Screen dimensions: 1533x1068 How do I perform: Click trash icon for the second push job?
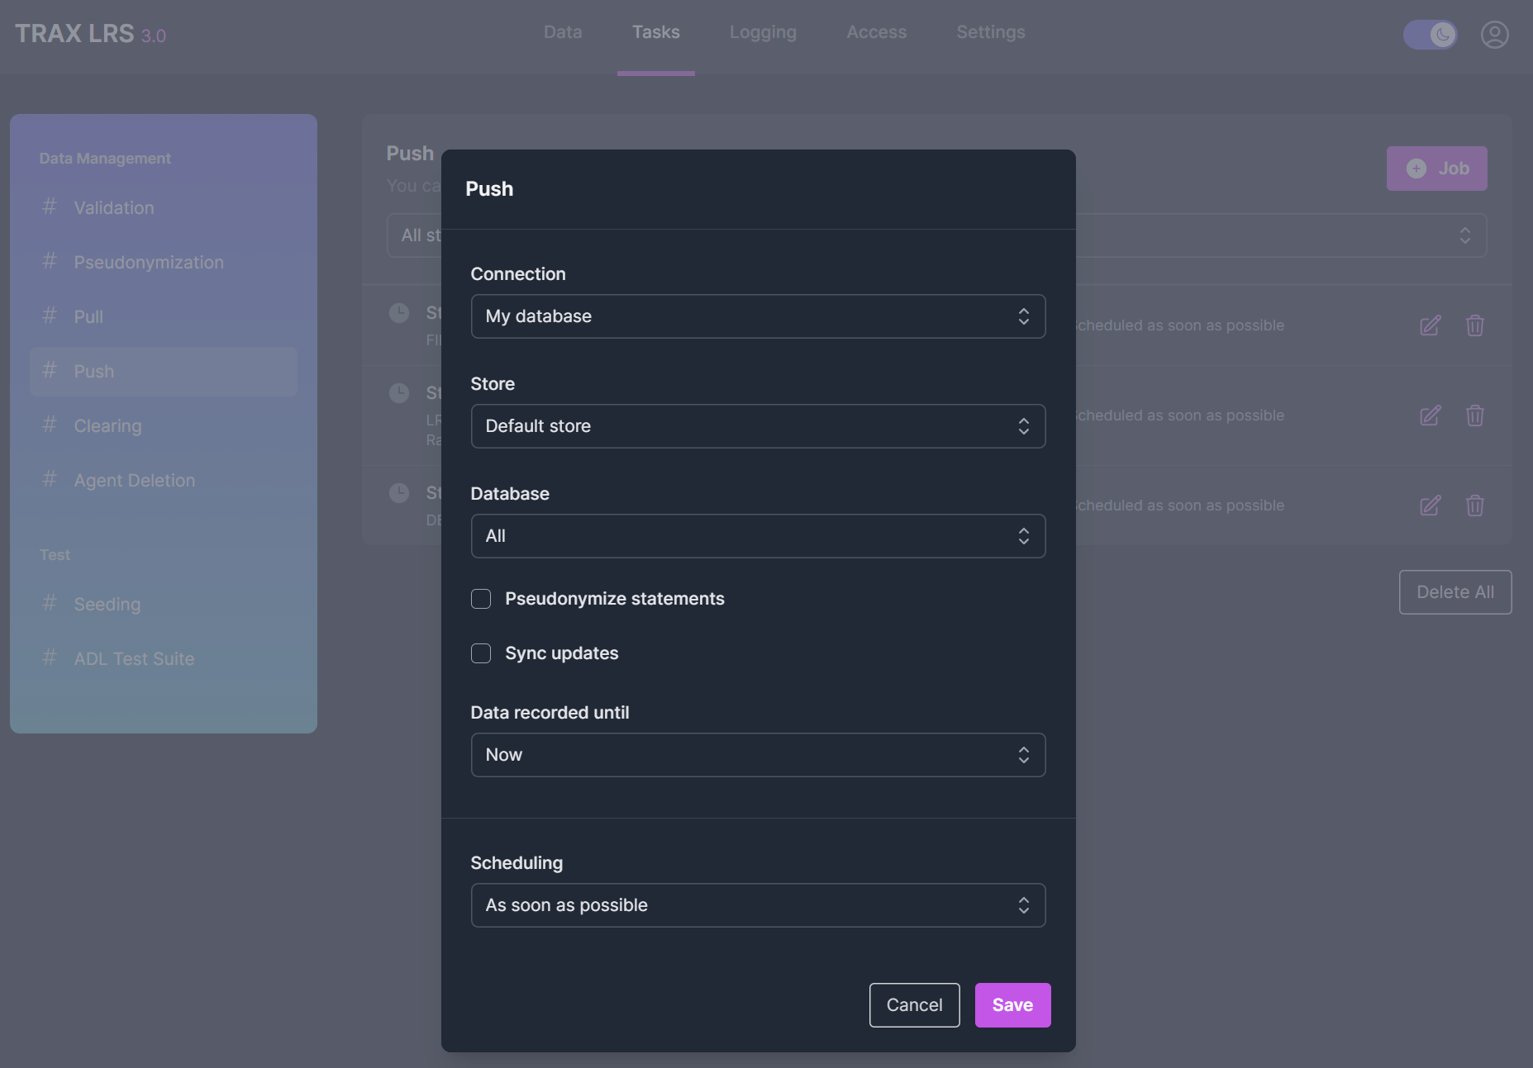[1474, 415]
